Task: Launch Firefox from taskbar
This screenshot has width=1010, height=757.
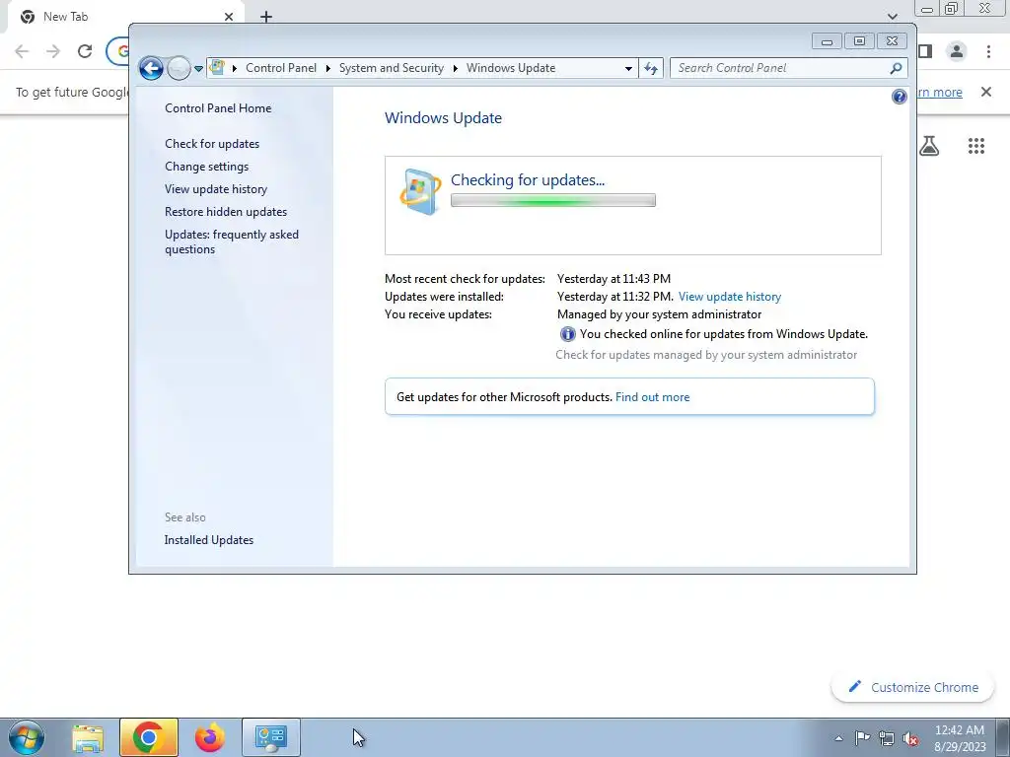Action: [x=210, y=737]
